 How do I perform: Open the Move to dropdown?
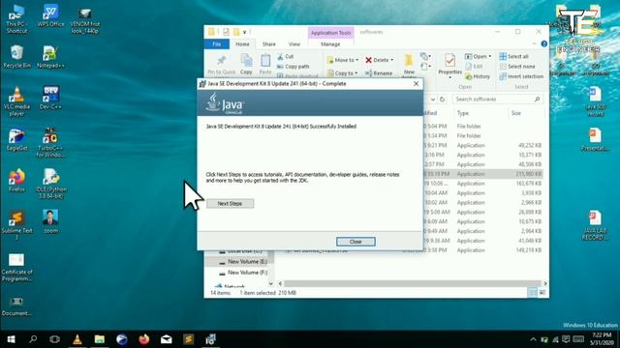coord(342,60)
